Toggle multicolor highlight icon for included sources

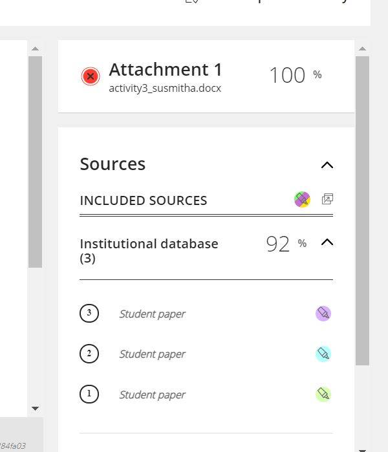point(302,199)
